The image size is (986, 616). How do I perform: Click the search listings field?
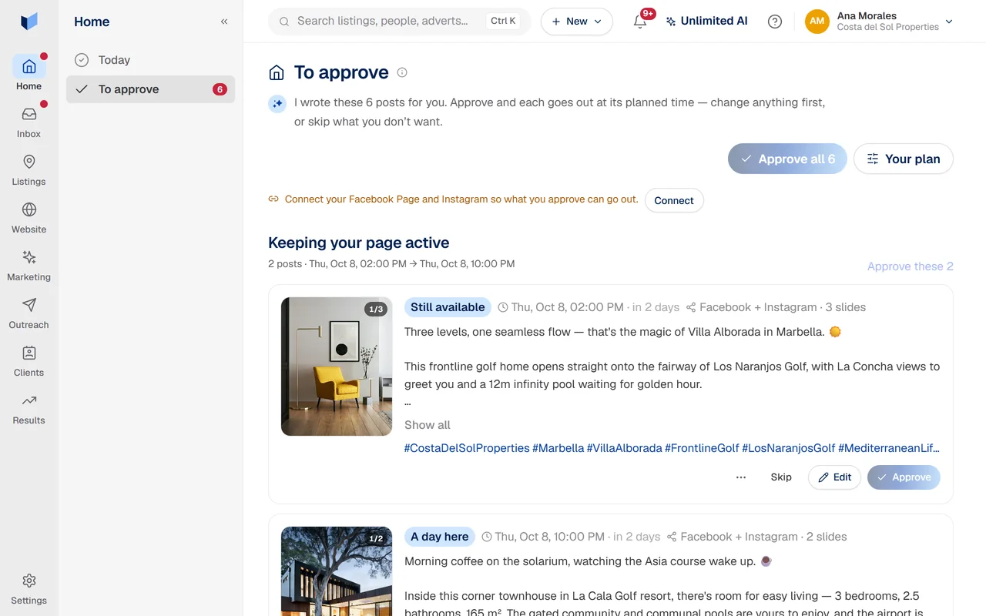tap(399, 22)
